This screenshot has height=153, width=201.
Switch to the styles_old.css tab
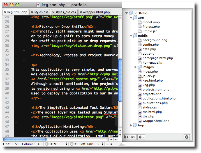(65, 12)
